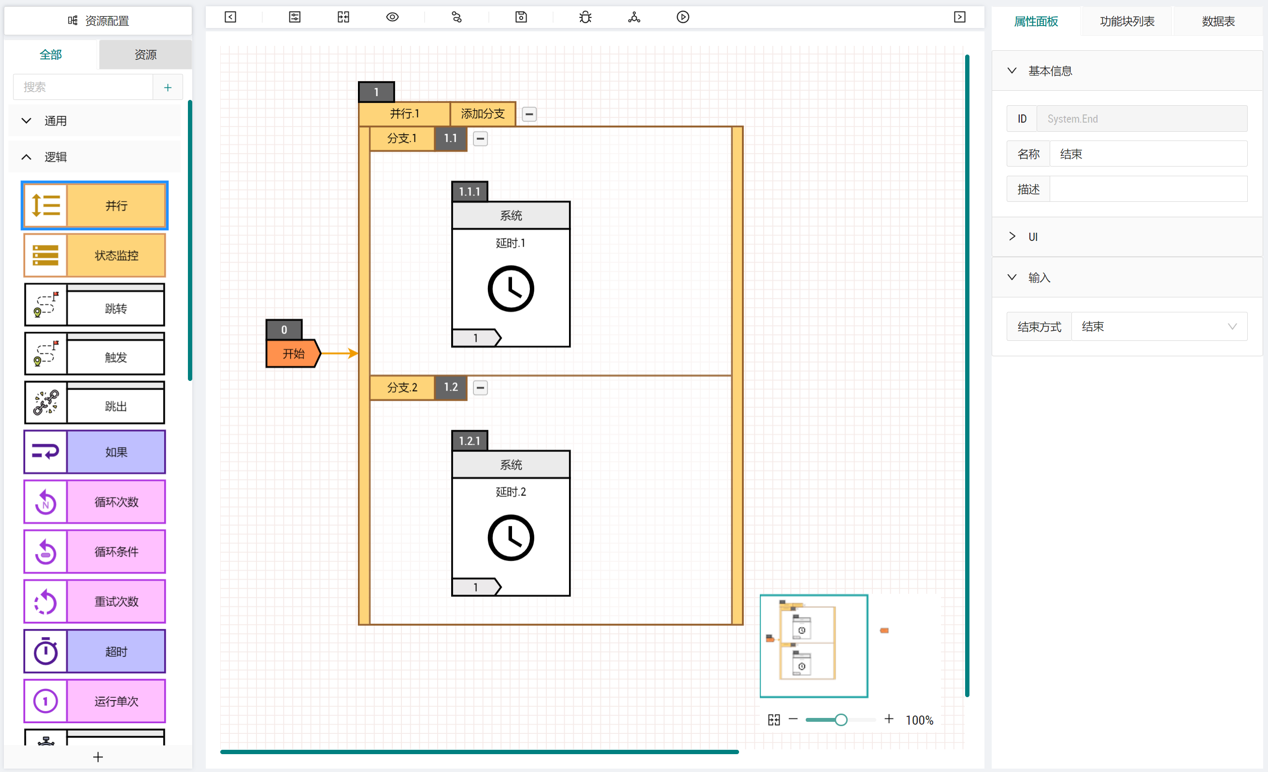Open 资源配置 resource configuration header

tap(98, 21)
